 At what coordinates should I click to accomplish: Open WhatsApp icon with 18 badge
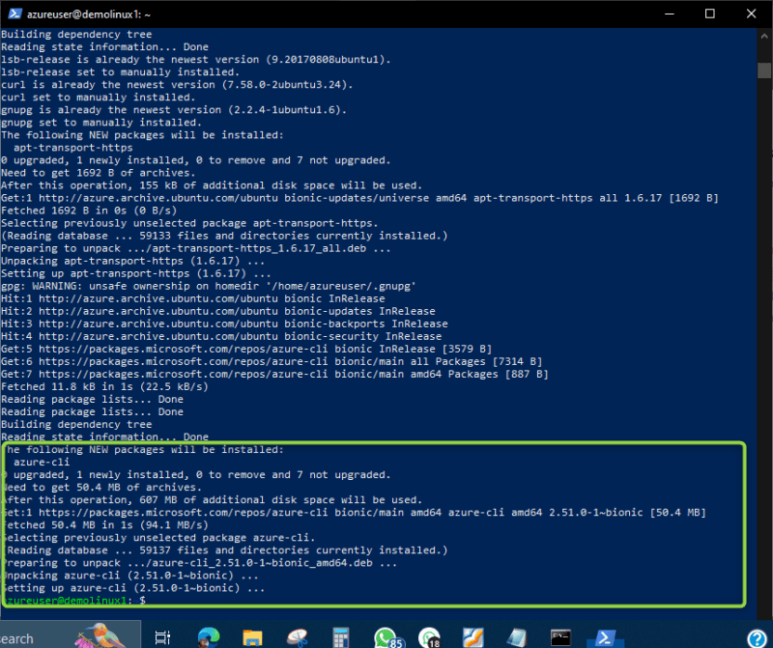[x=429, y=637]
